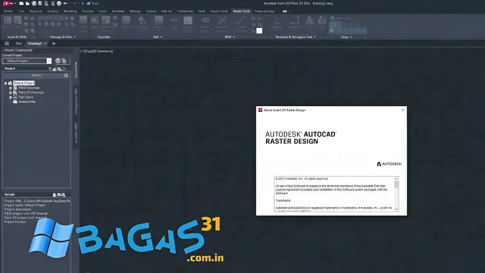Expand the Pipe Specs tree node
Image resolution: width=485 pixels, height=273 pixels.
10,97
